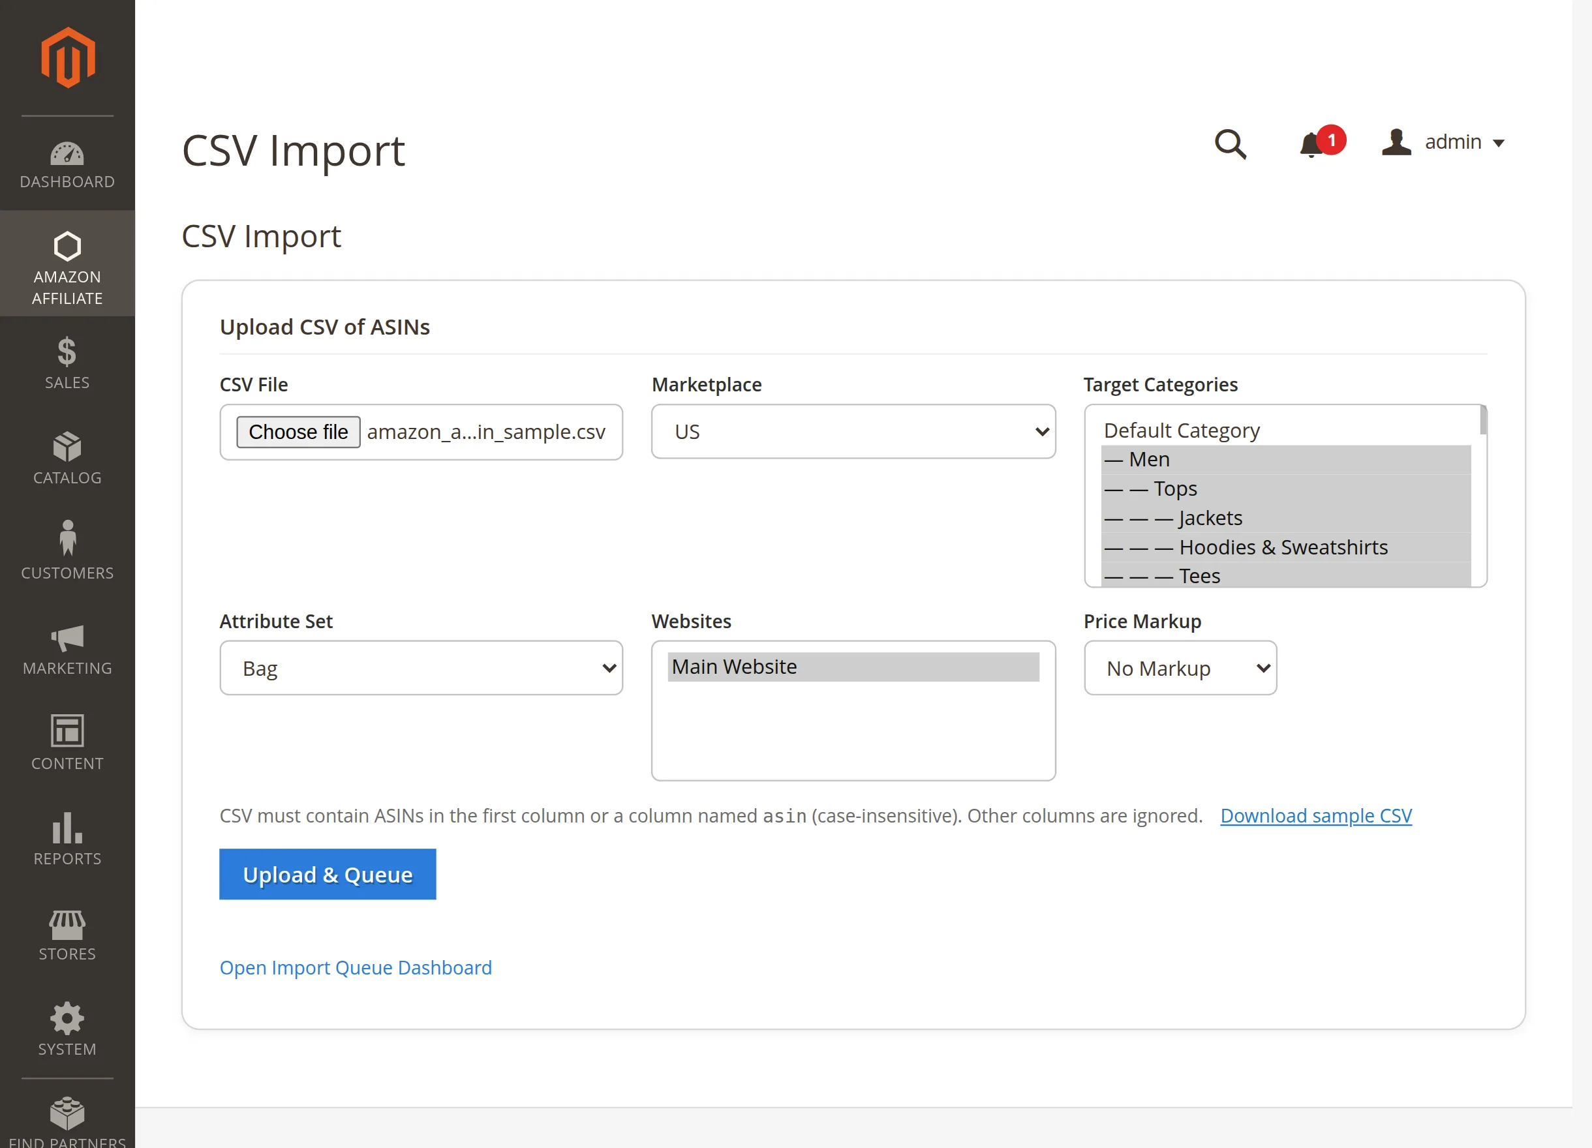Open notifications bell
The height and width of the screenshot is (1148, 1592).
pyautogui.click(x=1311, y=145)
